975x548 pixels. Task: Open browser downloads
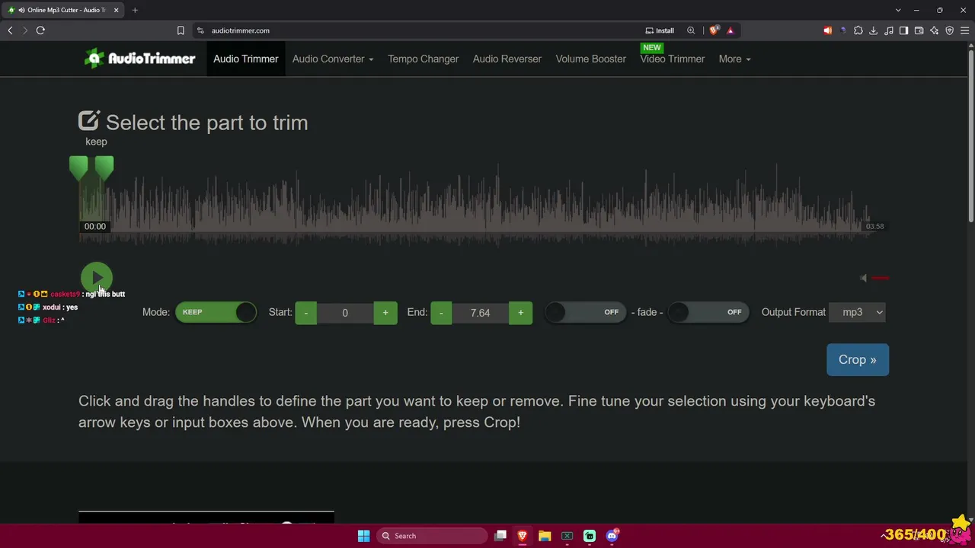pos(873,30)
